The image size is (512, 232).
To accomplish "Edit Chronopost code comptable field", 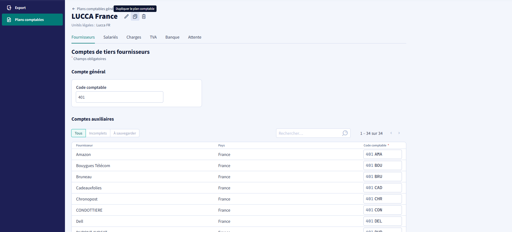I will 383,199.
